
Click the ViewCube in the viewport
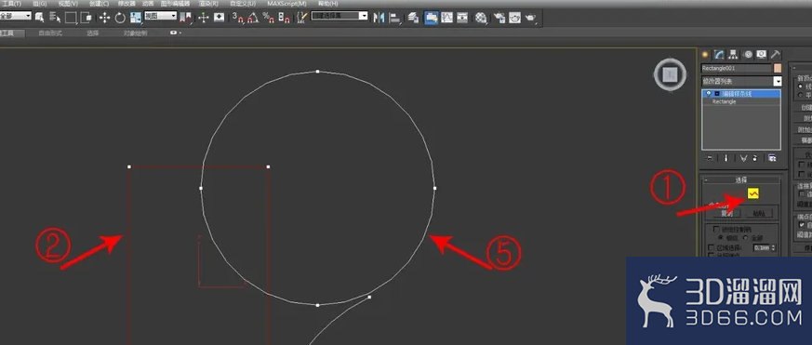click(670, 75)
